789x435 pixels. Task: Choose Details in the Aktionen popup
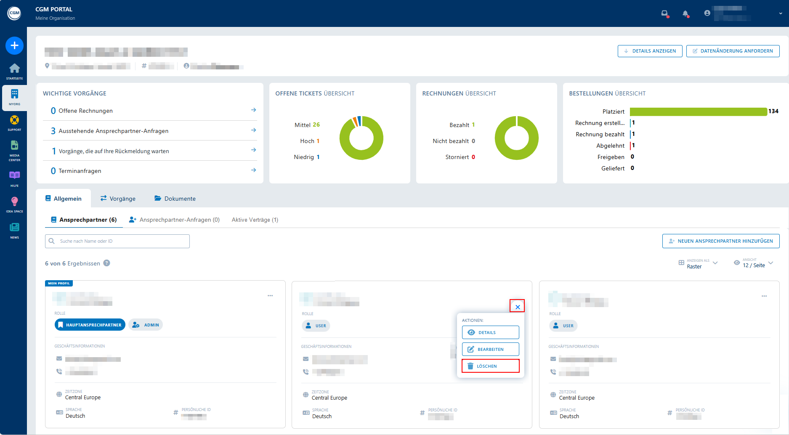(x=490, y=332)
